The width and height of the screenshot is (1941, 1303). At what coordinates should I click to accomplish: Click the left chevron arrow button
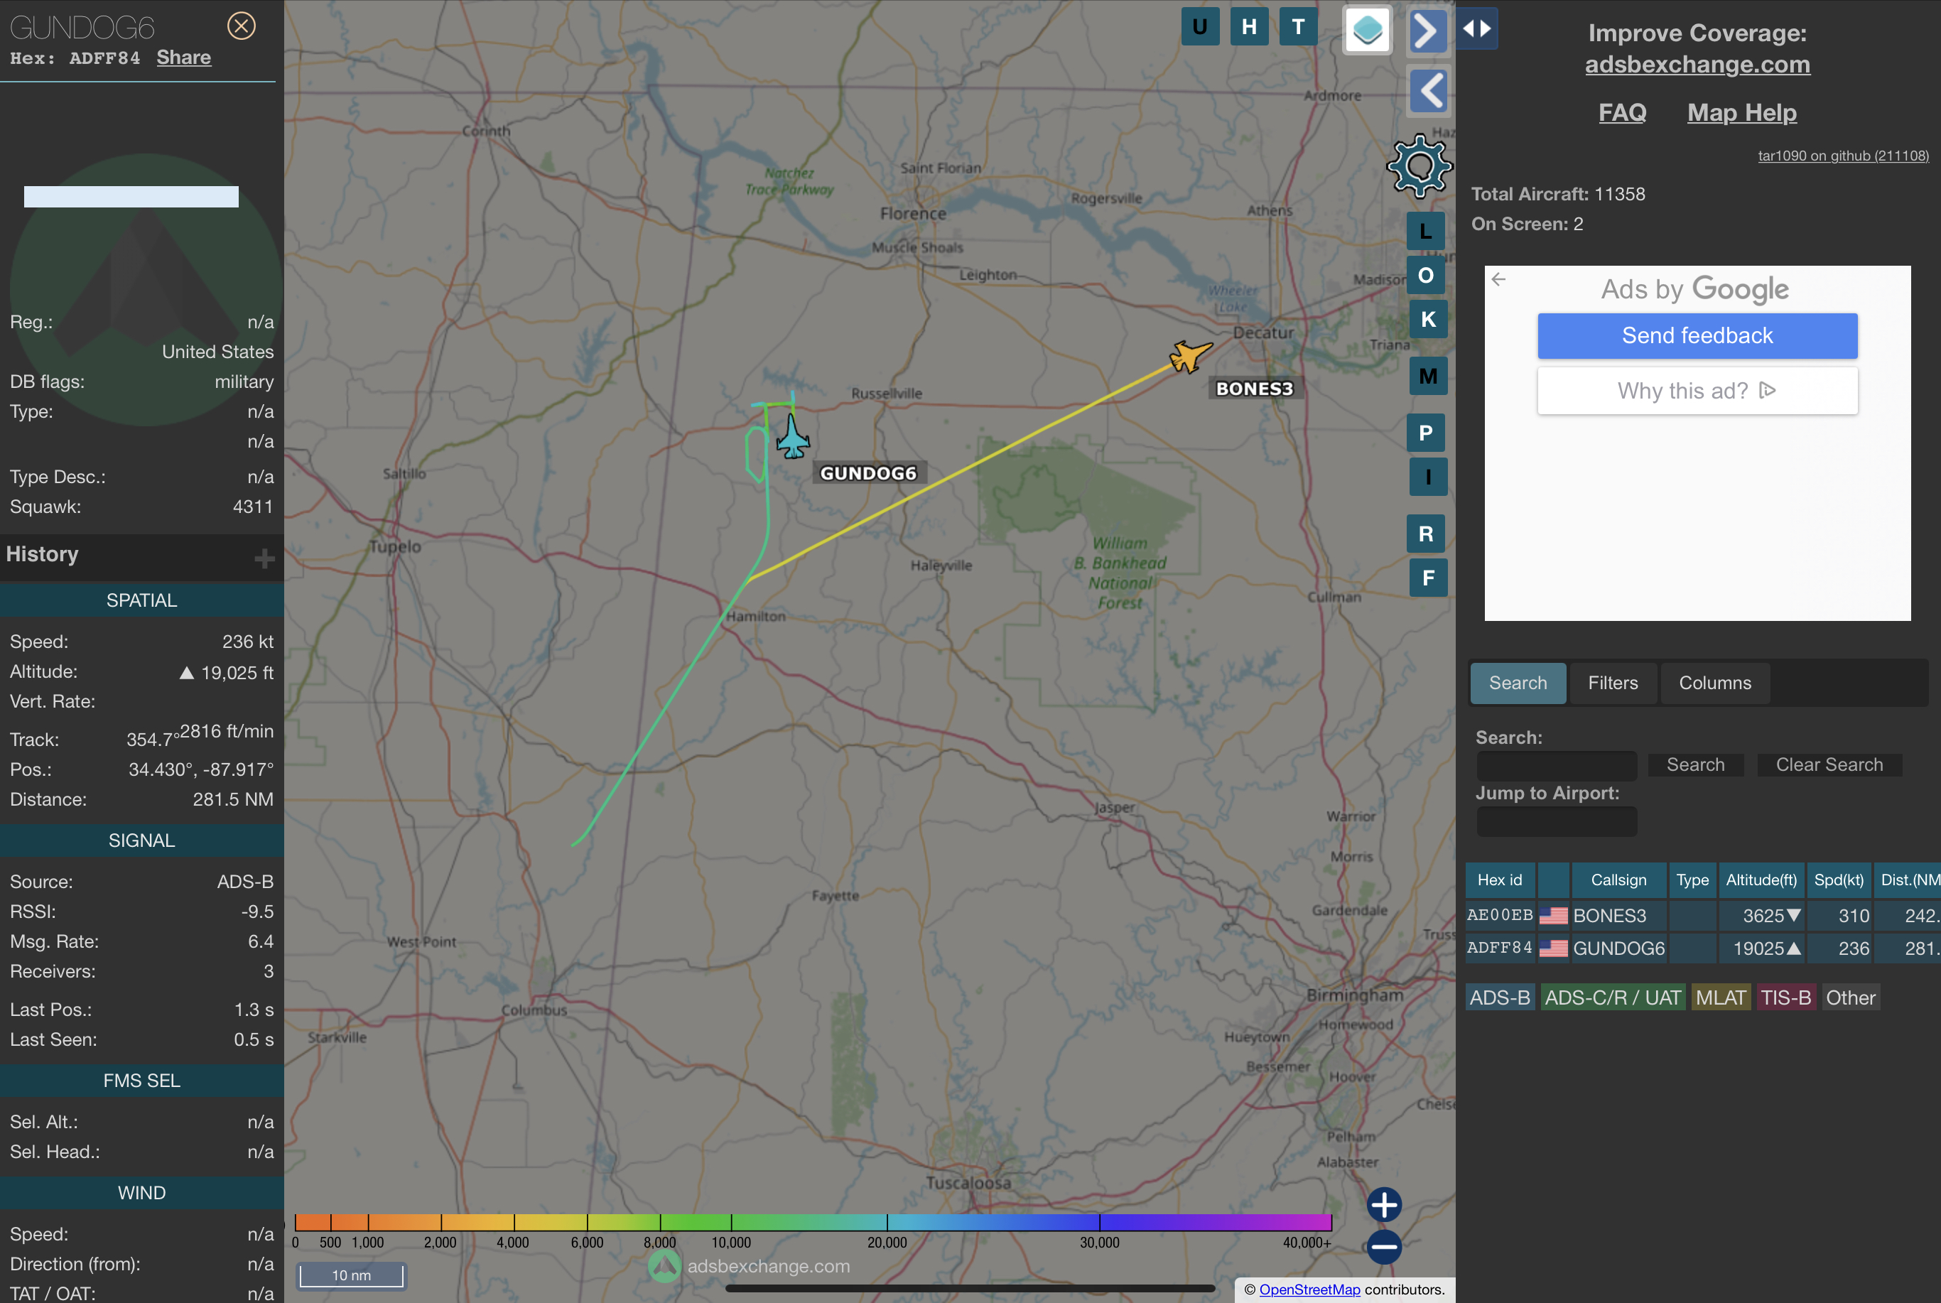point(1428,90)
